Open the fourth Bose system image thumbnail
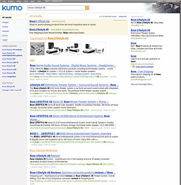Image resolution: width=181 pixels, height=185 pixels. [94, 49]
